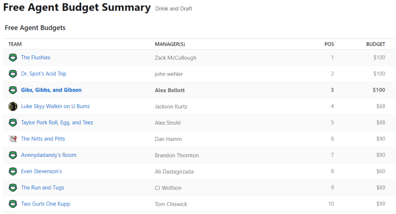Click Taylor Pork Roll, Egg, and Teez logo

13,123
